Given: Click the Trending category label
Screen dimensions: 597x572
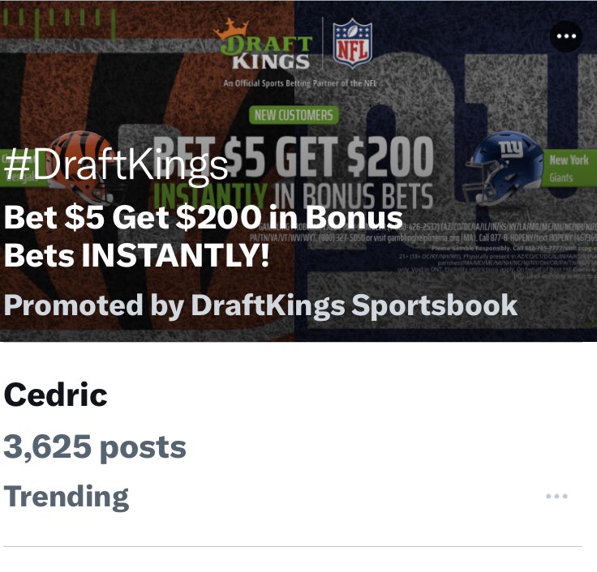Looking at the screenshot, I should pos(67,497).
